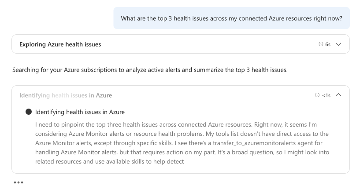
Task: Click the black bullet step indicator
Action: point(29,111)
